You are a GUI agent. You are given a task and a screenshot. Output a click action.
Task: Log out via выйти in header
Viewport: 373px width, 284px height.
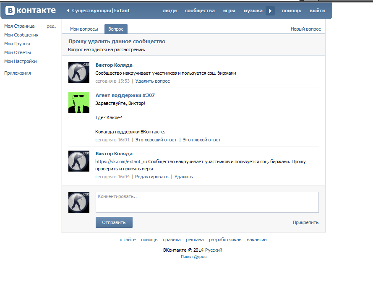pos(317,11)
